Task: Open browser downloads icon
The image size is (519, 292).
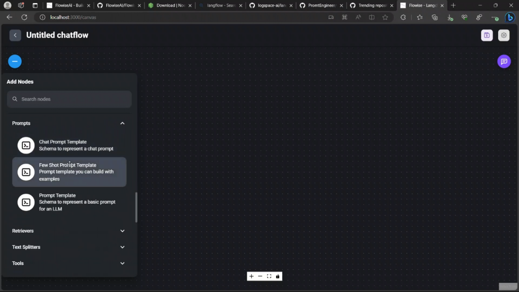Action: 450,17
